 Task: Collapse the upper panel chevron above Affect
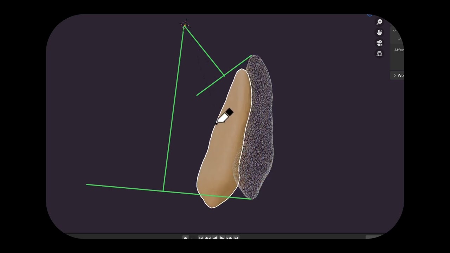click(394, 31)
